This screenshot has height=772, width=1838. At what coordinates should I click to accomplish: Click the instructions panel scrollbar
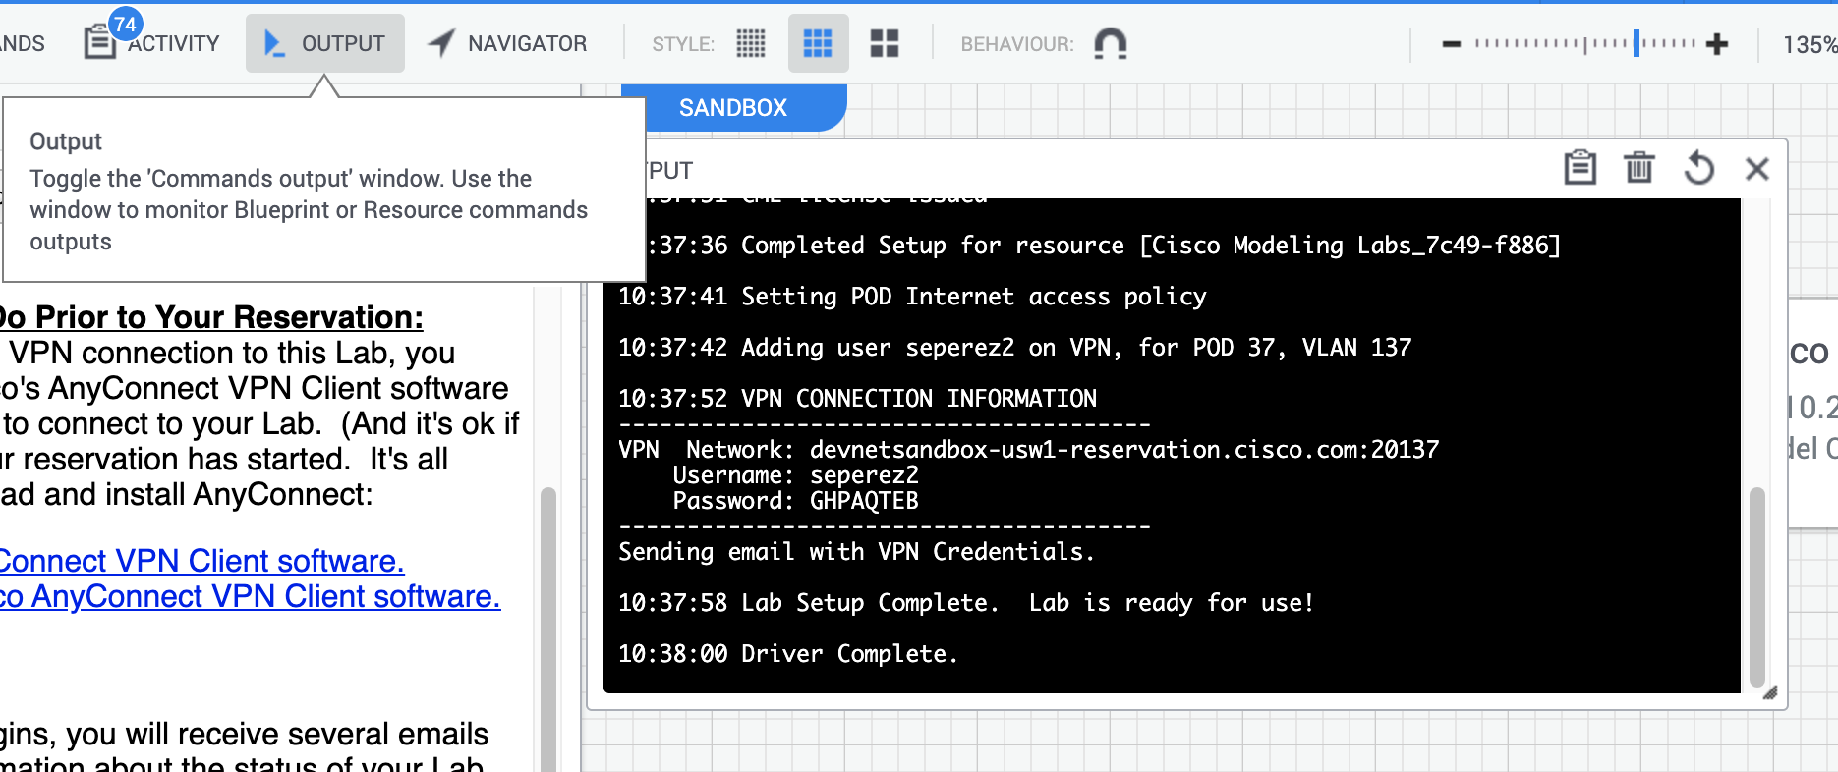click(548, 629)
